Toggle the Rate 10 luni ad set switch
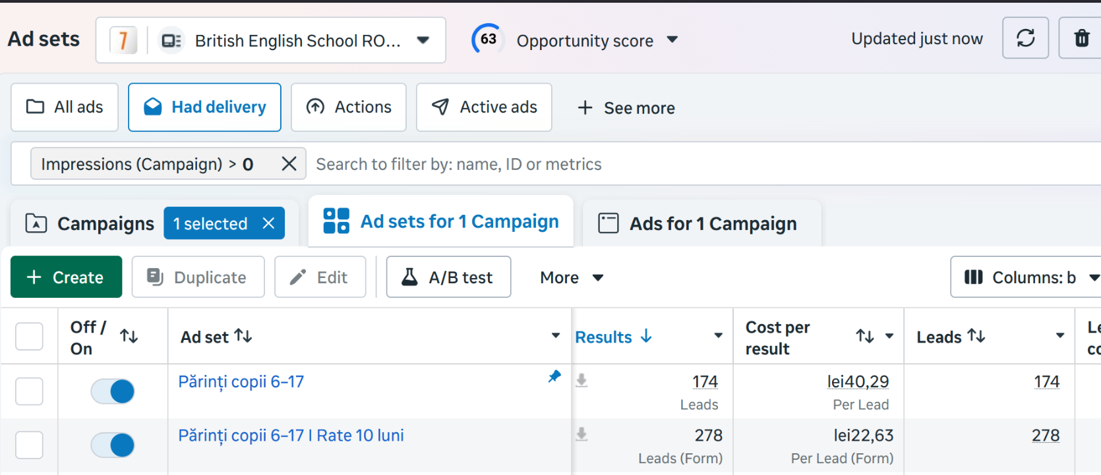This screenshot has width=1101, height=475. pyautogui.click(x=113, y=445)
